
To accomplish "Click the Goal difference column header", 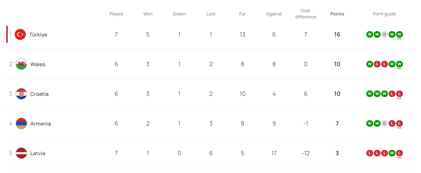I will [x=305, y=14].
